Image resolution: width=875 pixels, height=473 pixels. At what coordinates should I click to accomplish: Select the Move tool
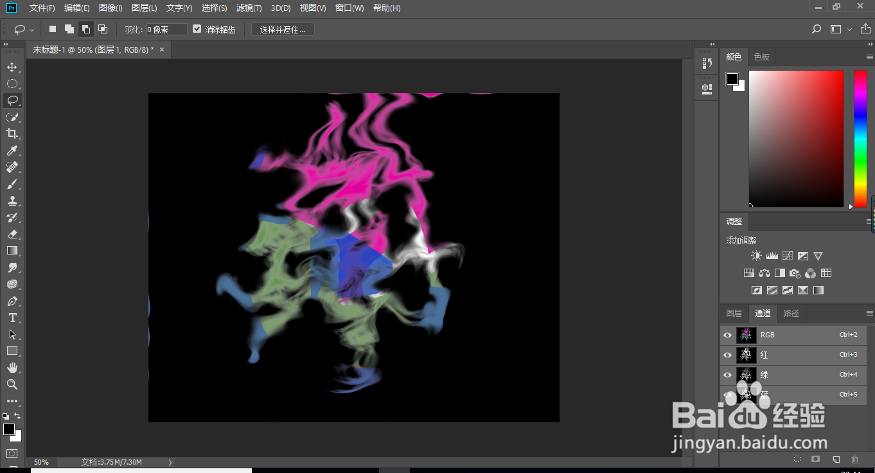pos(12,67)
